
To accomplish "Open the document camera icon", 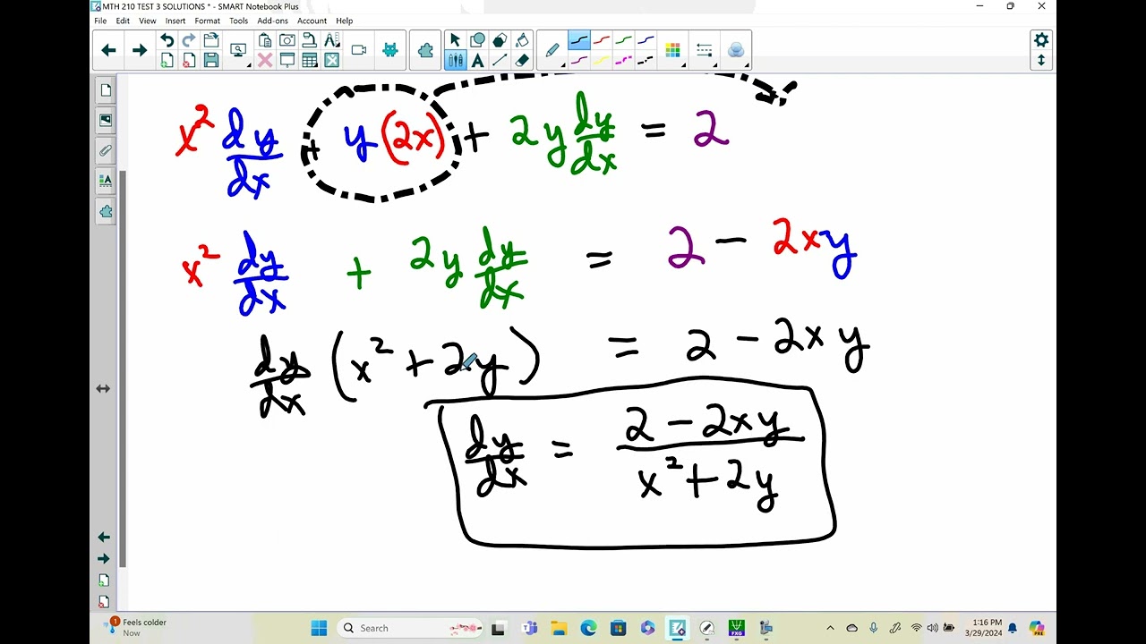I will point(310,40).
